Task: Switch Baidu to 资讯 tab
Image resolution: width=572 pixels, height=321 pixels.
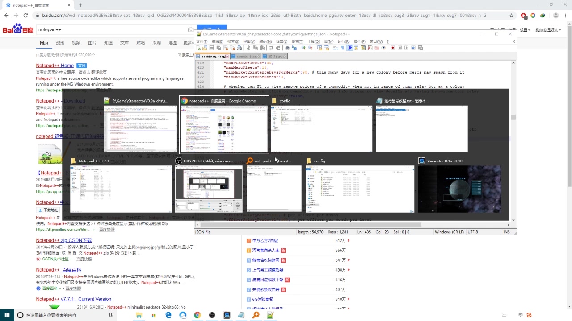Action: [x=60, y=43]
